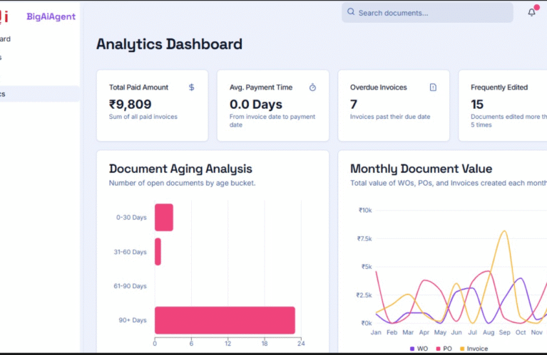Open the Frequently Edited card
The height and width of the screenshot is (355, 547).
pyautogui.click(x=502, y=105)
